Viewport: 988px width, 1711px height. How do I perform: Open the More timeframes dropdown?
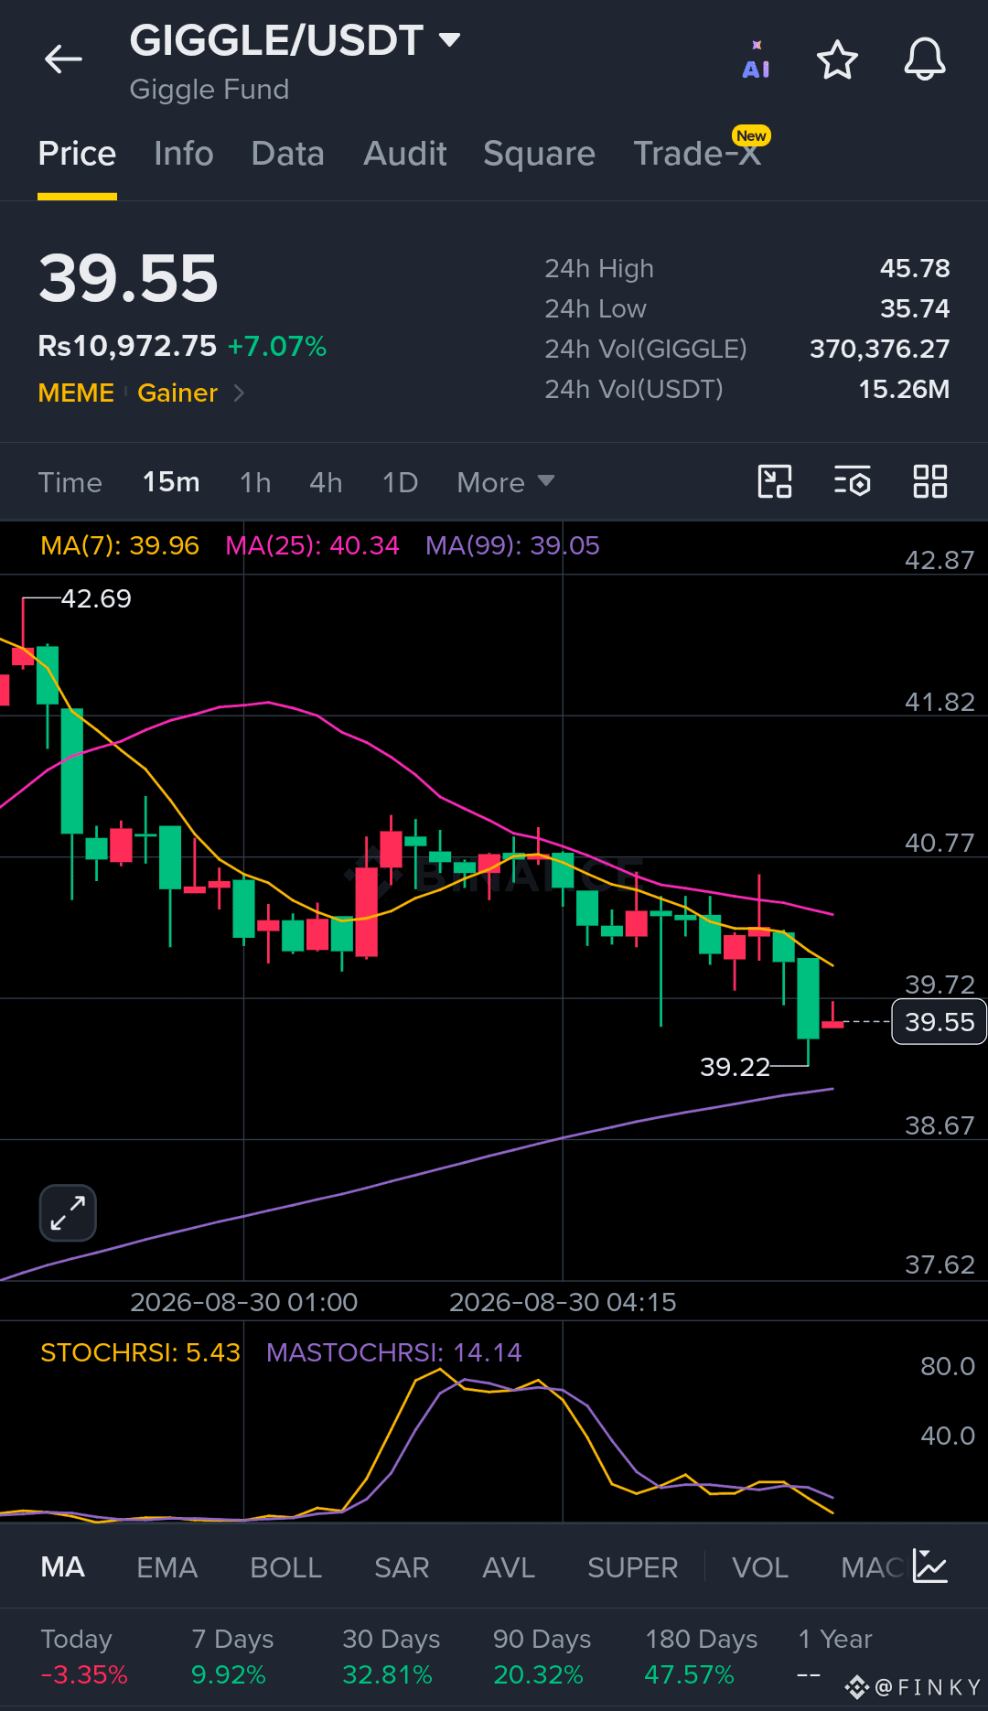point(506,482)
